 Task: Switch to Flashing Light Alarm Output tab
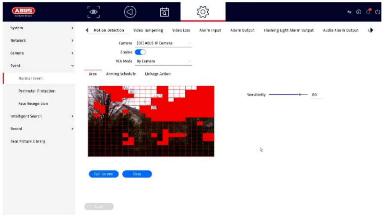pos(289,30)
